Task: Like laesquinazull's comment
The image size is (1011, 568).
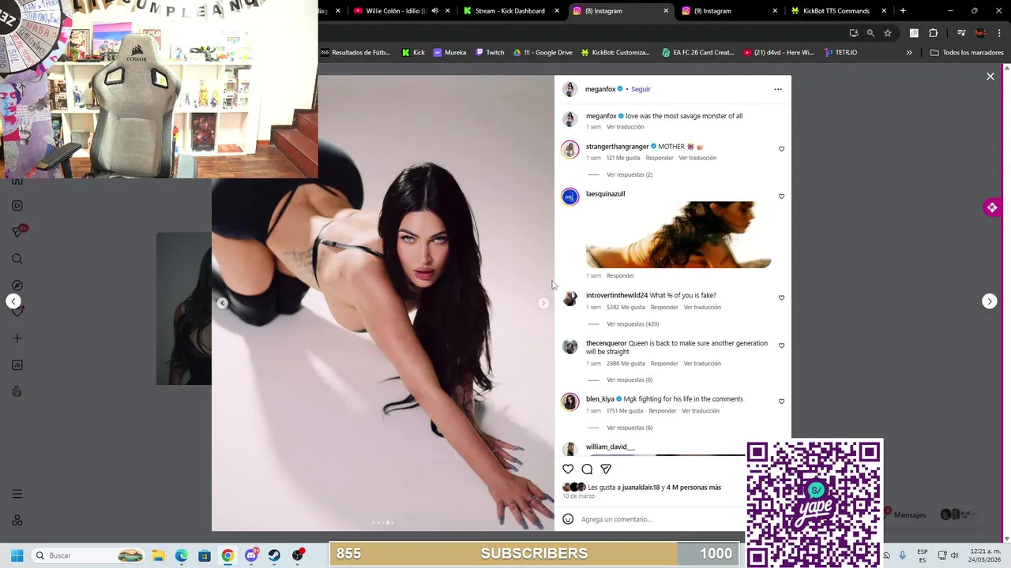Action: pyautogui.click(x=781, y=196)
